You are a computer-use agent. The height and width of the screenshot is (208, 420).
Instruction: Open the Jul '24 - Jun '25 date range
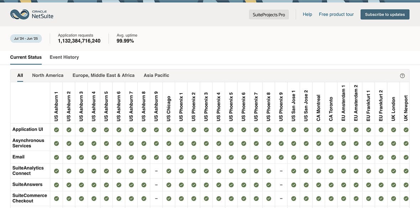(x=26, y=38)
